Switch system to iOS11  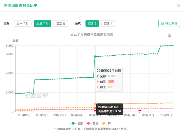coord(108,24)
